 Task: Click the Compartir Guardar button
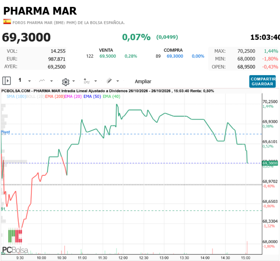click(x=262, y=82)
